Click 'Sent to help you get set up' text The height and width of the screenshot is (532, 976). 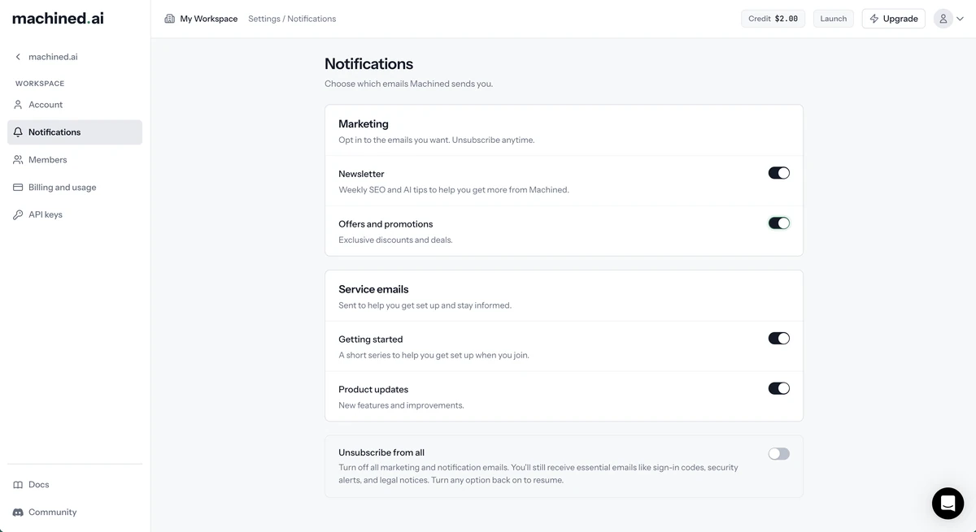click(x=425, y=305)
